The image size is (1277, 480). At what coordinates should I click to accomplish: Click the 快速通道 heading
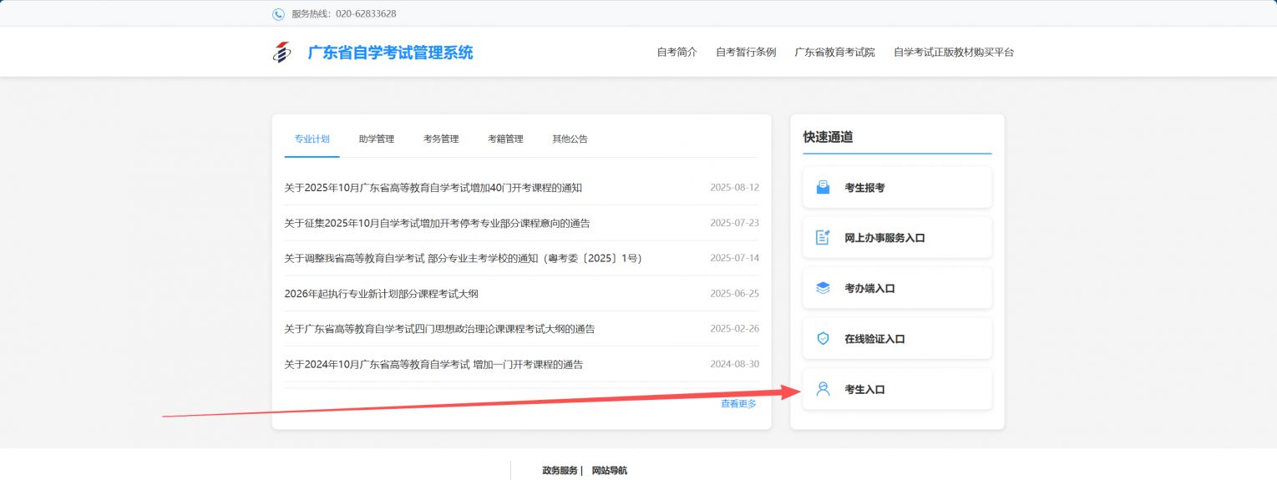828,137
